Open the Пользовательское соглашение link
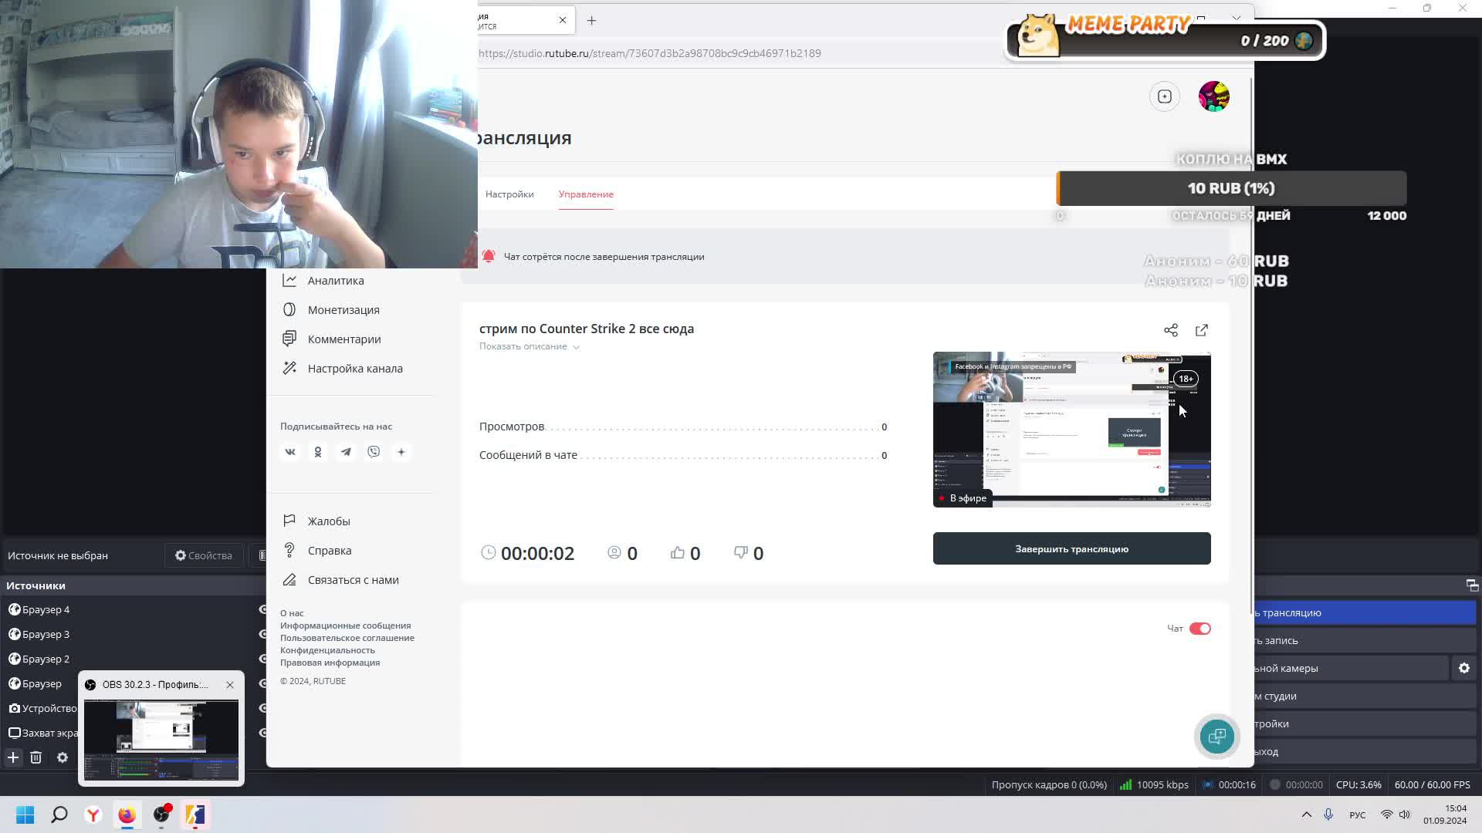This screenshot has width=1482, height=833. (x=347, y=638)
